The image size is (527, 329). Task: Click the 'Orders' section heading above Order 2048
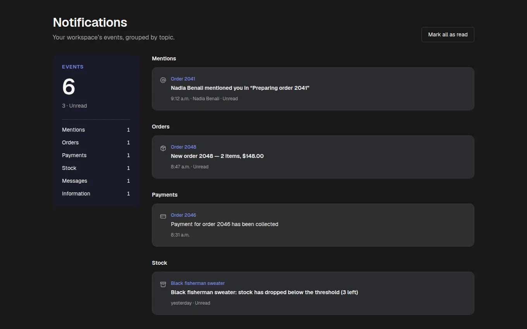click(161, 127)
